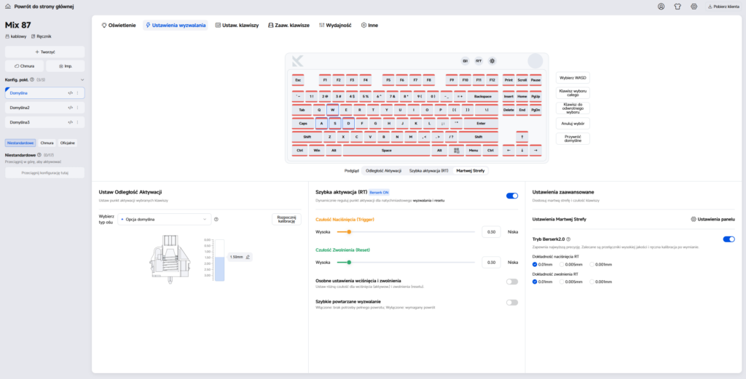746x379 pixels.
Task: Open the Ustaw. klawiszy tab
Action: click(237, 25)
